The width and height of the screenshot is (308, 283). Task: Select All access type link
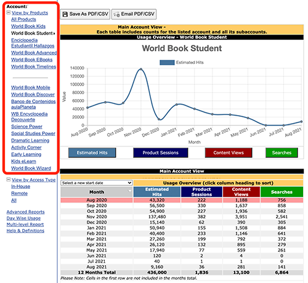14,201
